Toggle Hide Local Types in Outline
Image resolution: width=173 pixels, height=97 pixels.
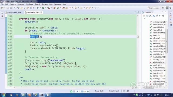click(x=163, y=16)
